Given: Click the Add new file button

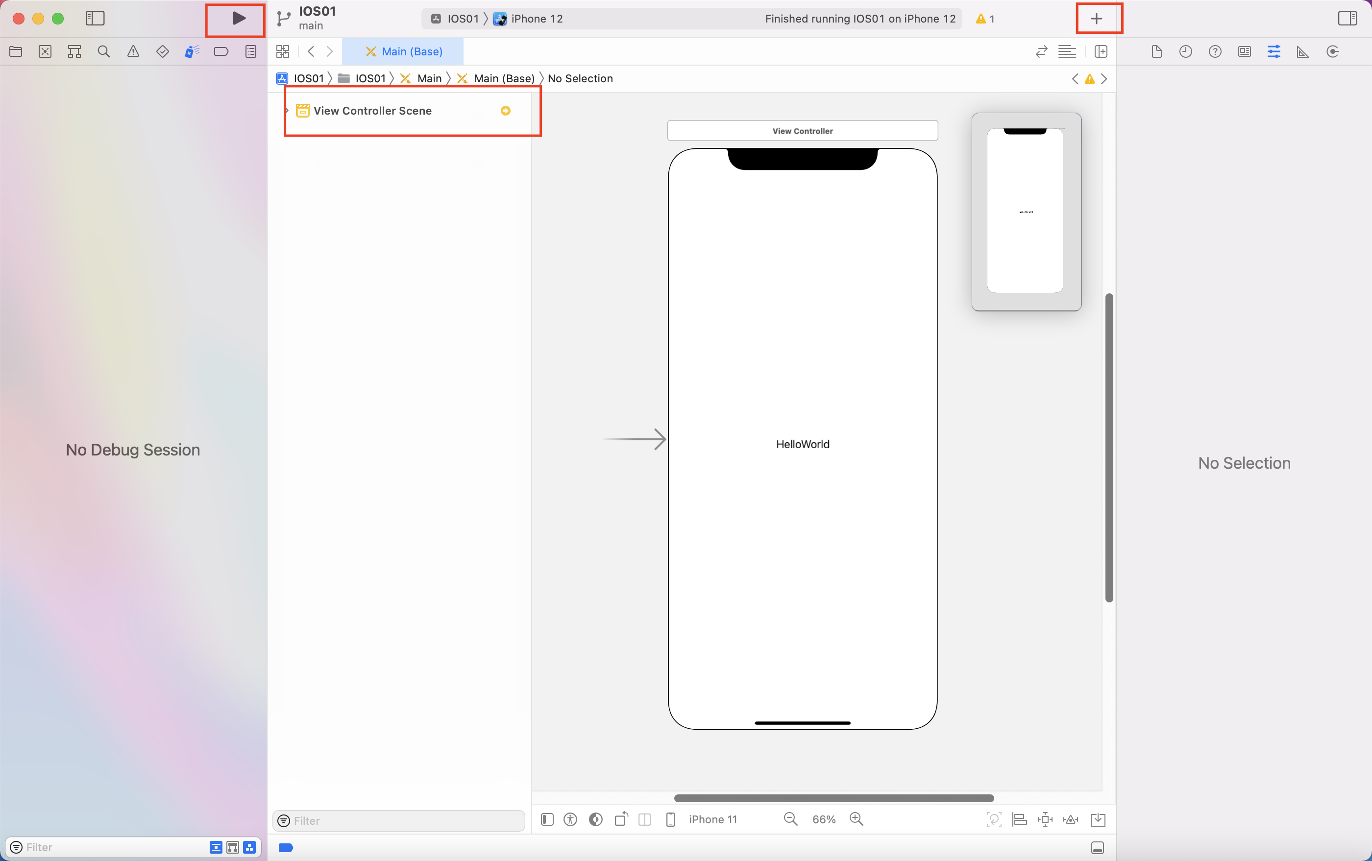Looking at the screenshot, I should click(x=1098, y=18).
